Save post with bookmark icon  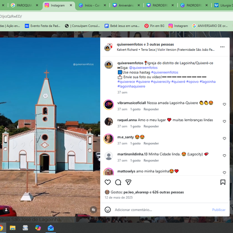pos(223,182)
